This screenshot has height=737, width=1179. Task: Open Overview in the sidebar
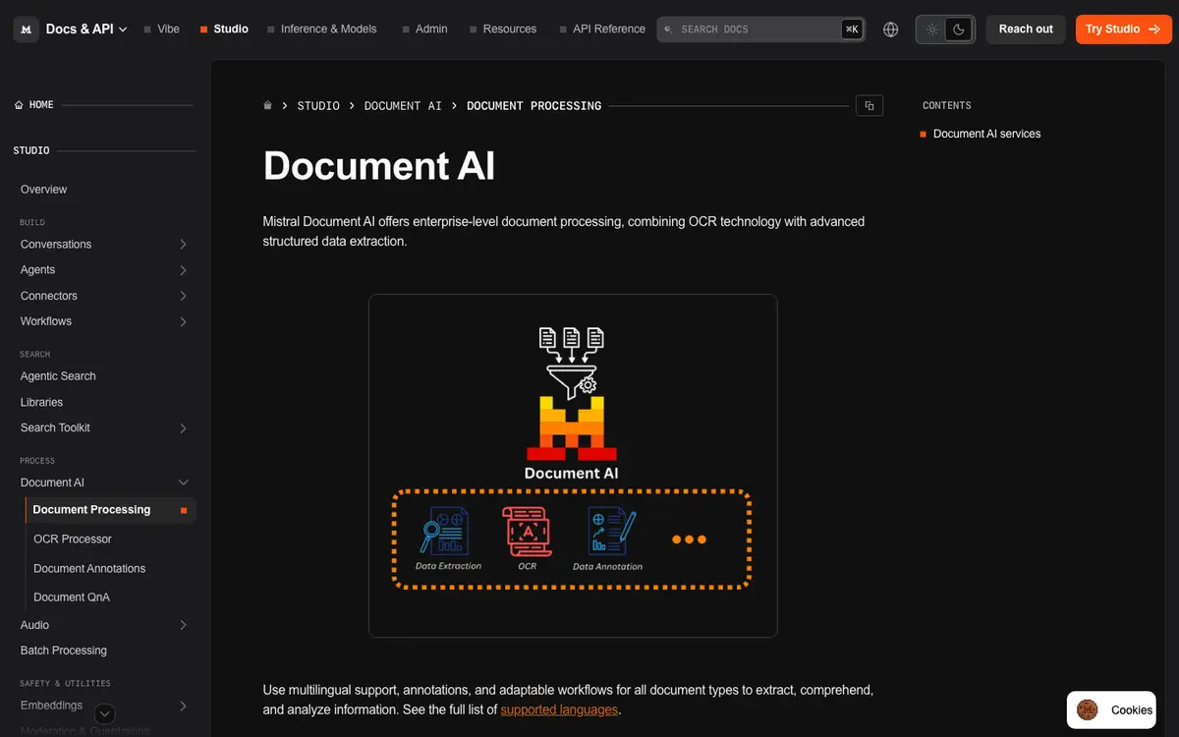point(44,190)
